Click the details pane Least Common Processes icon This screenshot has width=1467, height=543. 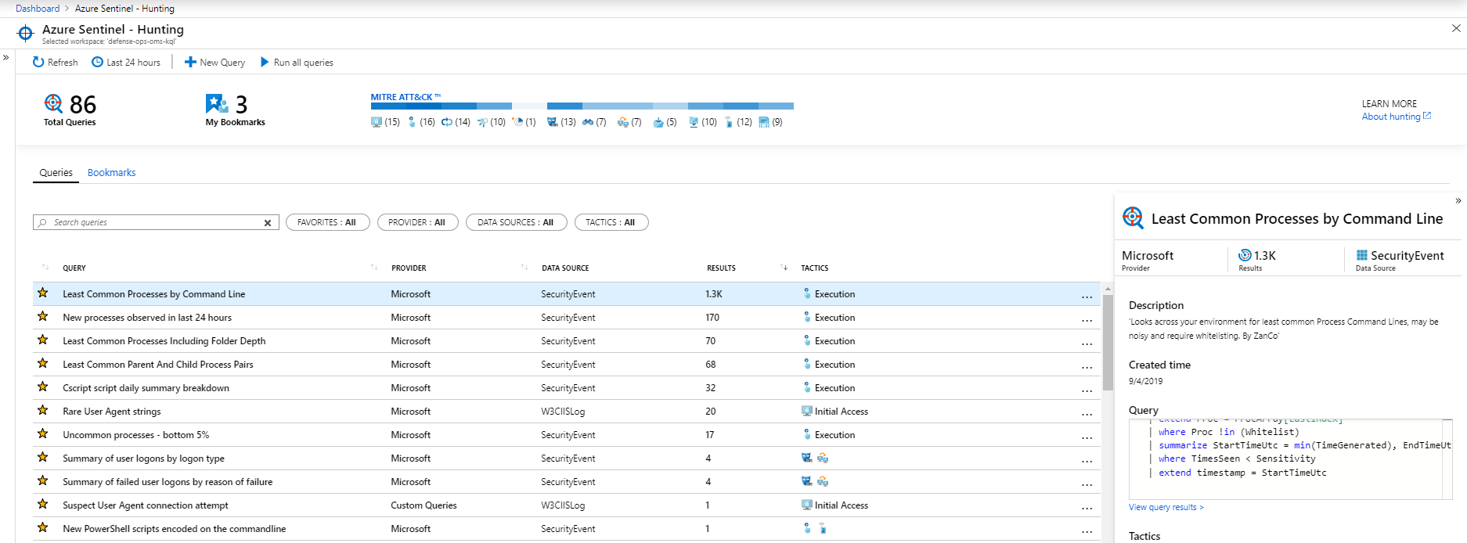point(1133,218)
